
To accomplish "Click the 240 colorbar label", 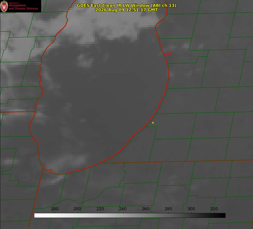I will pos(123,209).
